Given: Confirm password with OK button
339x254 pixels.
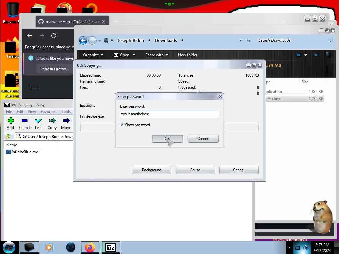Looking at the screenshot, I should [x=167, y=139].
